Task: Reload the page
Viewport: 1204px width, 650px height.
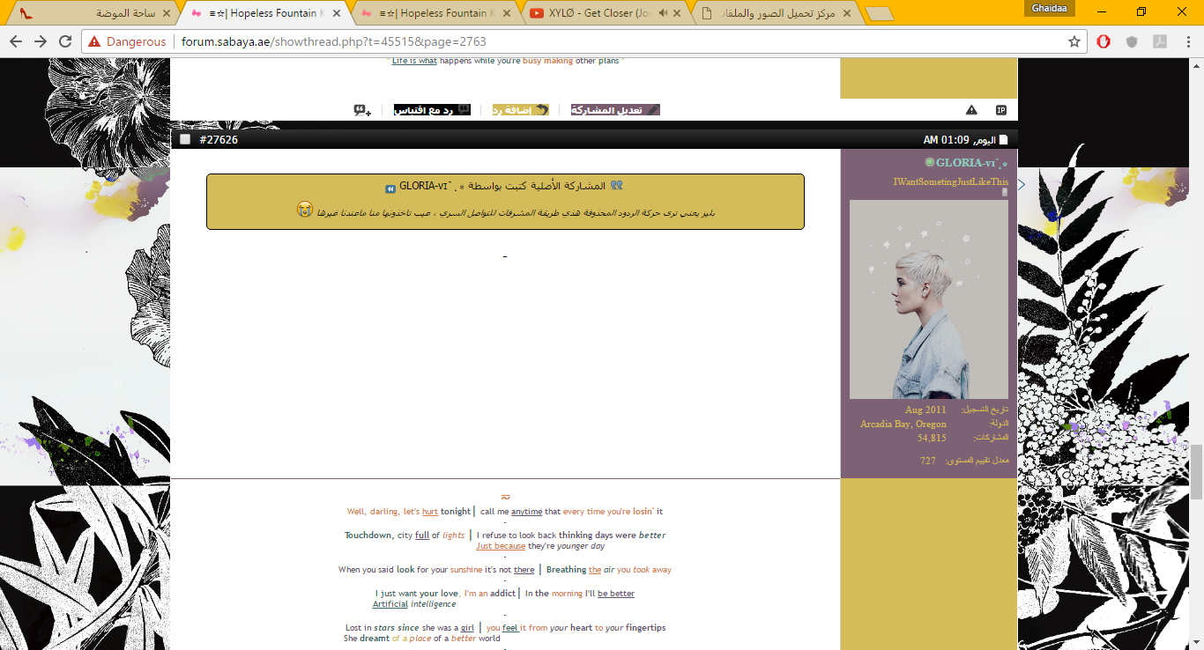Action: pyautogui.click(x=65, y=41)
